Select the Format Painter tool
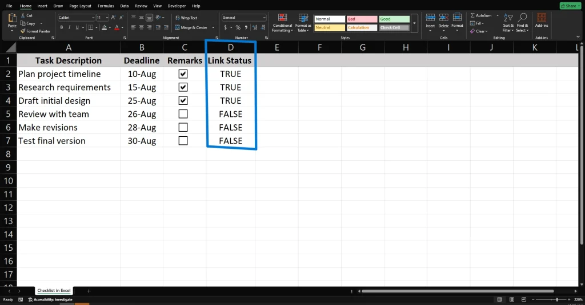 (35, 31)
